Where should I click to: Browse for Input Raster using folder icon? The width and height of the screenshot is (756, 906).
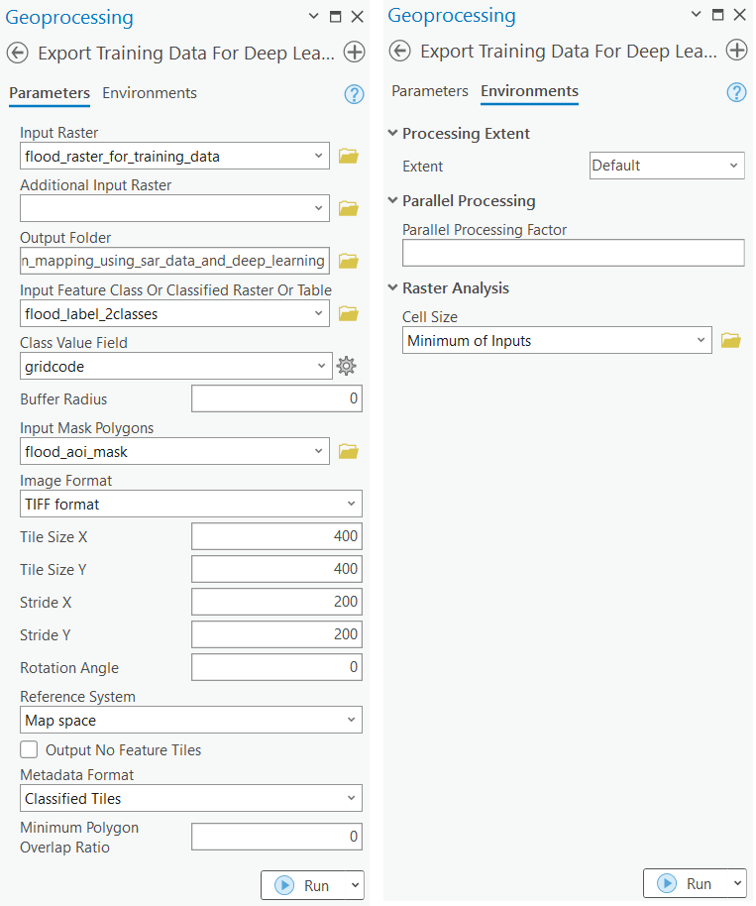[348, 156]
